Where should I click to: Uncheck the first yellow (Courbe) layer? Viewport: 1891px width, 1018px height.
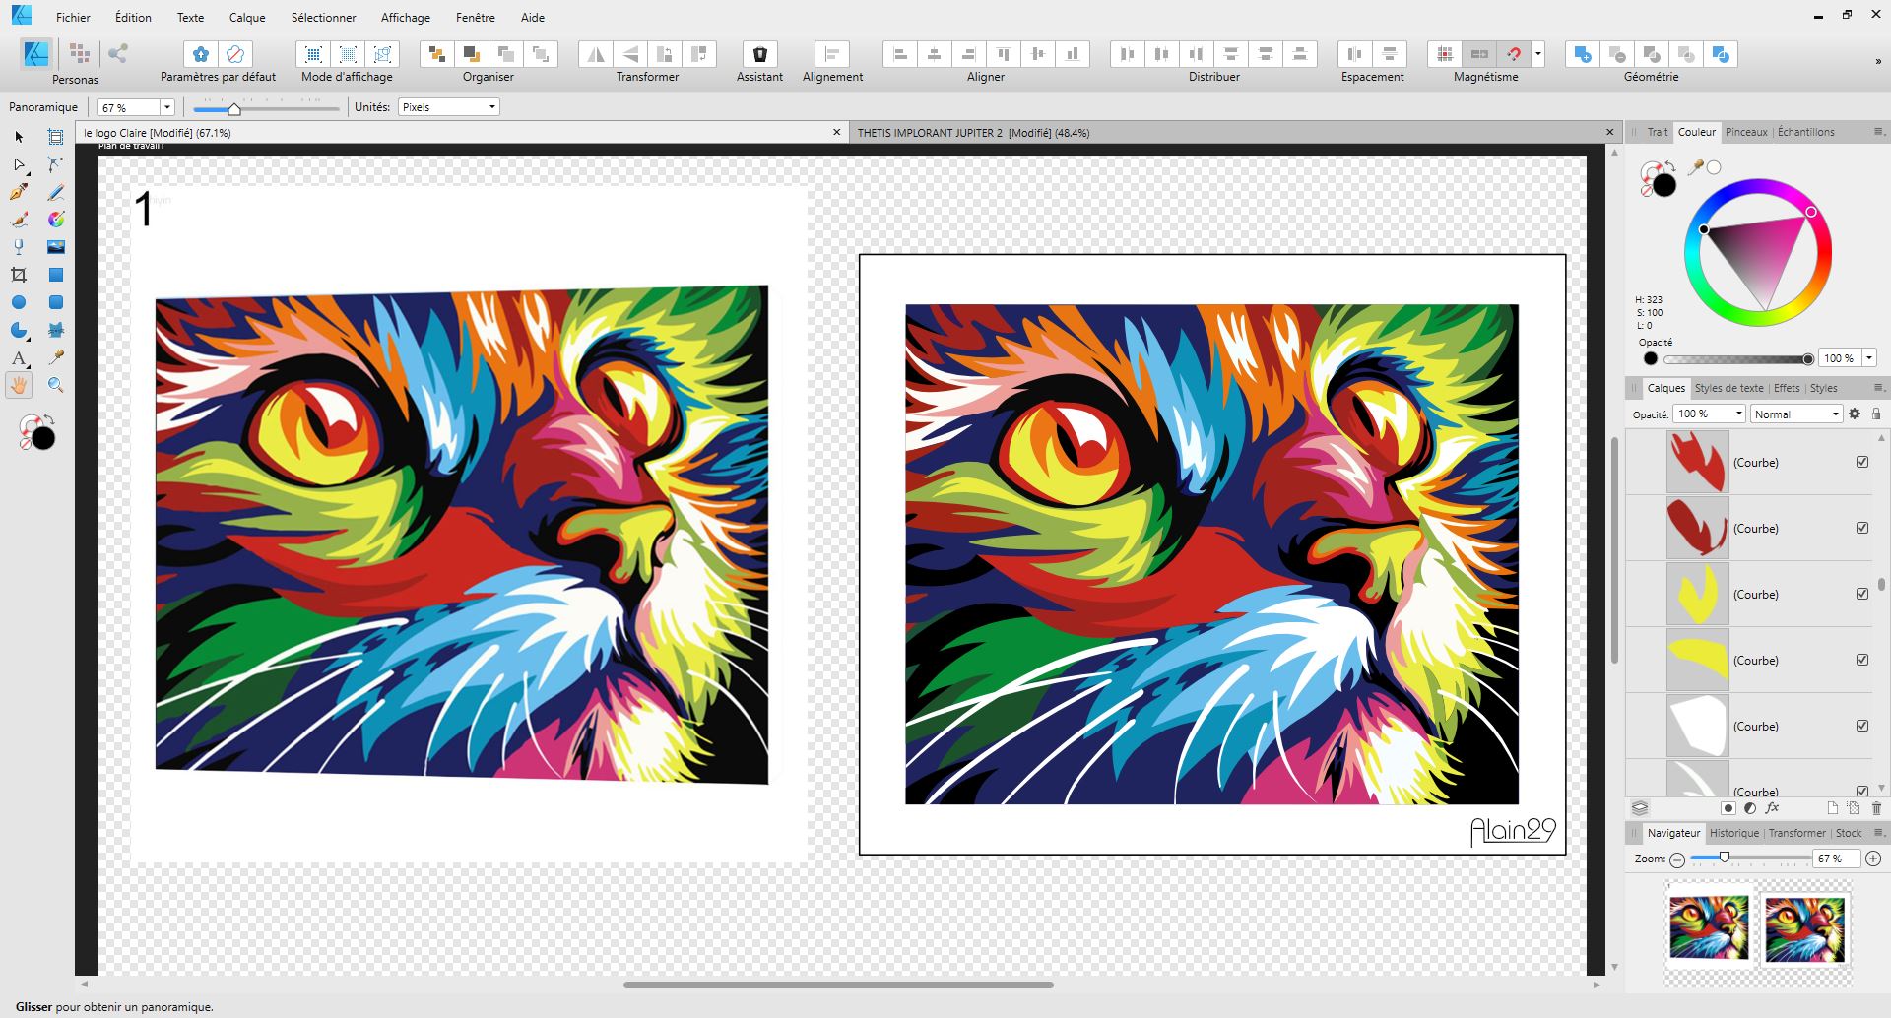pos(1862,594)
